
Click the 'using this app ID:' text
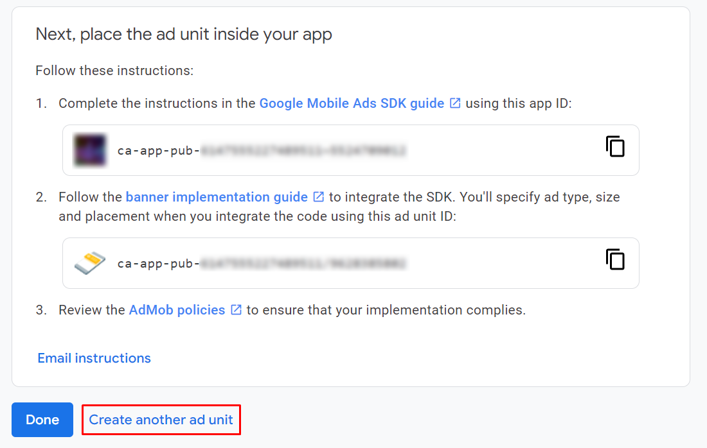[518, 103]
